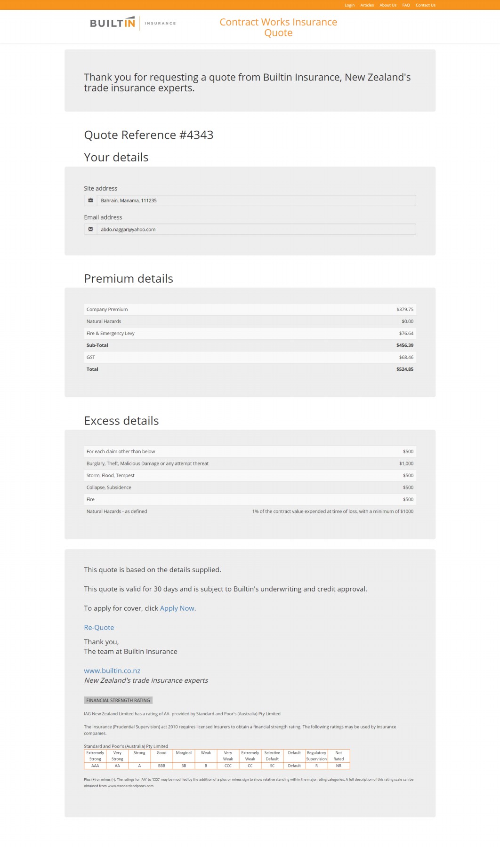This screenshot has height=847, width=500.
Task: Visit the www.builtin.co.nz link
Action: pyautogui.click(x=112, y=671)
